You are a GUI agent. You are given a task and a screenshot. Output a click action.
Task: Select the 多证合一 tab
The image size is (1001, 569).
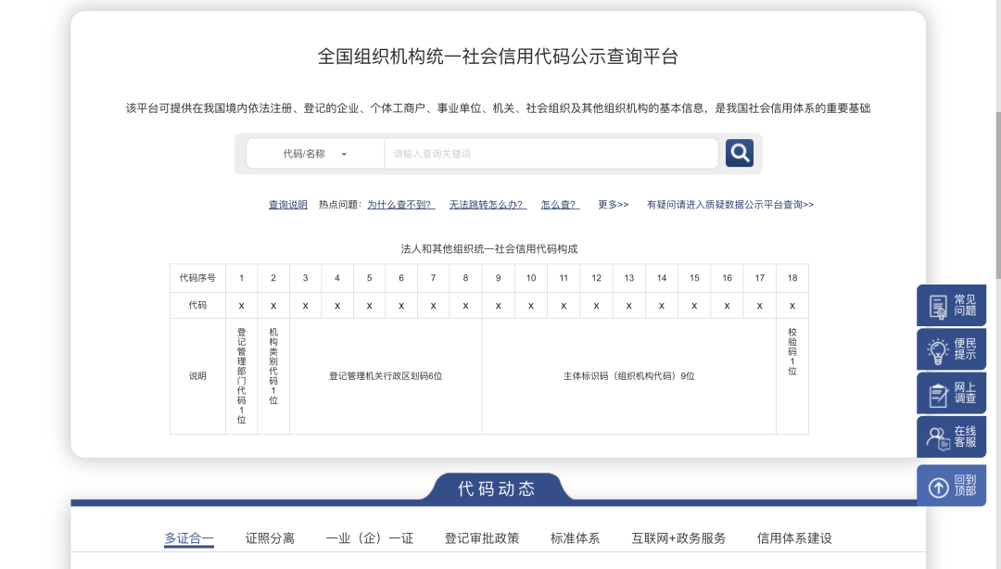coord(188,537)
